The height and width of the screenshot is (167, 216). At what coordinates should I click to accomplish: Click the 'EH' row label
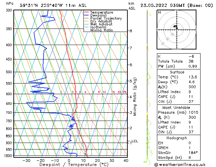point(160,143)
